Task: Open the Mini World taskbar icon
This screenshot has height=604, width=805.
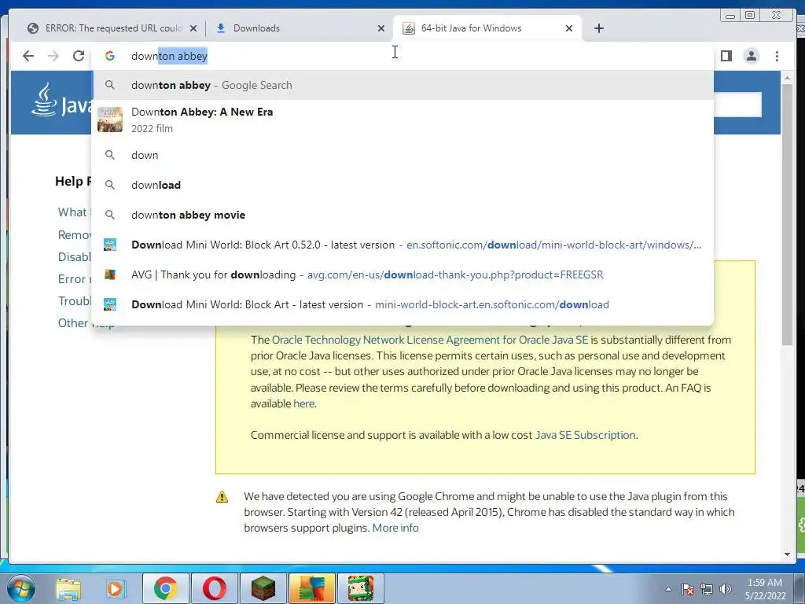Action: pos(360,588)
